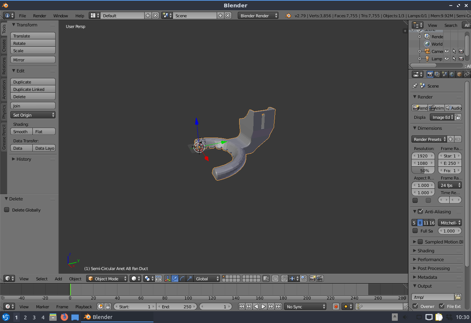
Task: Click the Play animation button
Action: tap(263, 306)
